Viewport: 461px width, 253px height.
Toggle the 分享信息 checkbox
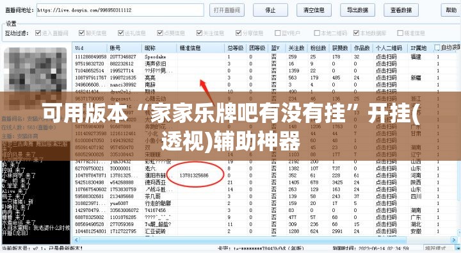[x=238, y=33]
